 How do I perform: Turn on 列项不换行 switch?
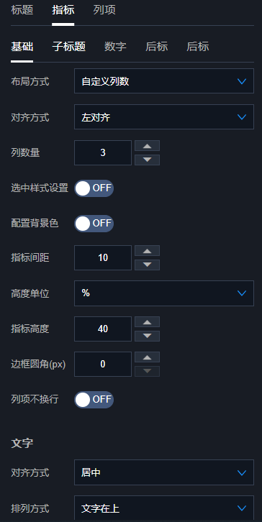[94, 400]
